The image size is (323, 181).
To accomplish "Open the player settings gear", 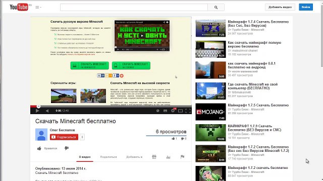I will [x=173, y=111].
